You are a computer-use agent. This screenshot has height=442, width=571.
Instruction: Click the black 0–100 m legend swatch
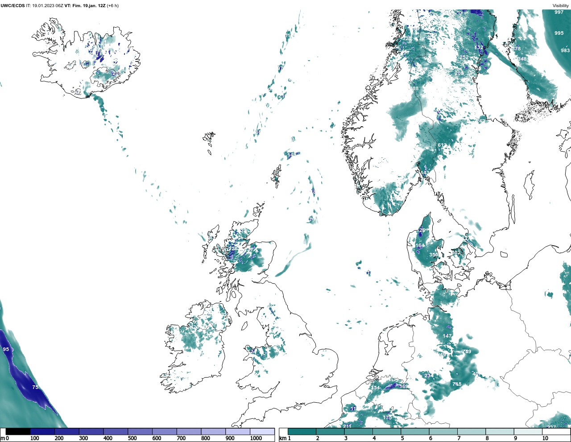pyautogui.click(x=18, y=432)
